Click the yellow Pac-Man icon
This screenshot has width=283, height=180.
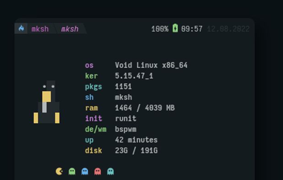tap(59, 171)
